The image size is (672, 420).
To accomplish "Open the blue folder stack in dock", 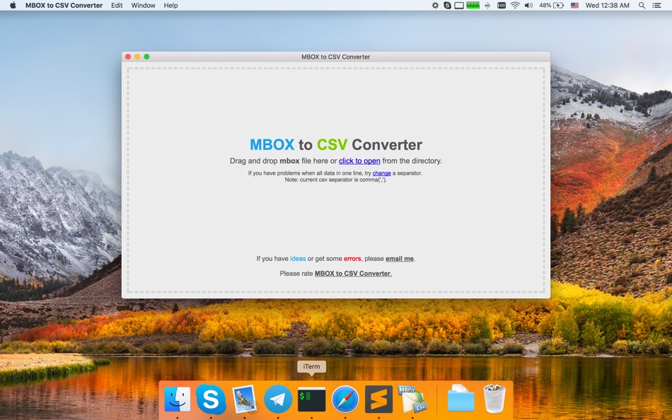I will point(460,398).
